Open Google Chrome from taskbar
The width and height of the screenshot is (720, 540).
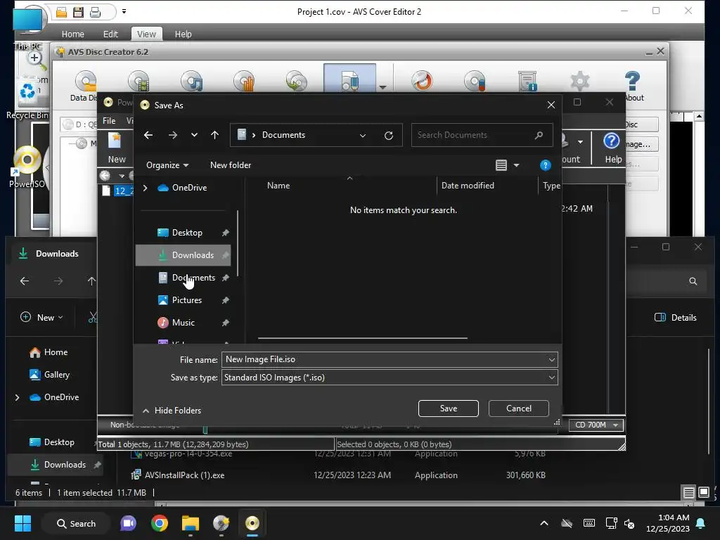(160, 523)
